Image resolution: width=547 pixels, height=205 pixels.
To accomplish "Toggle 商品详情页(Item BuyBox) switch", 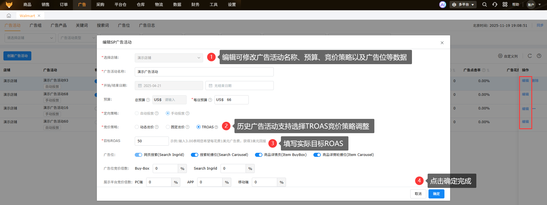I will (259, 155).
